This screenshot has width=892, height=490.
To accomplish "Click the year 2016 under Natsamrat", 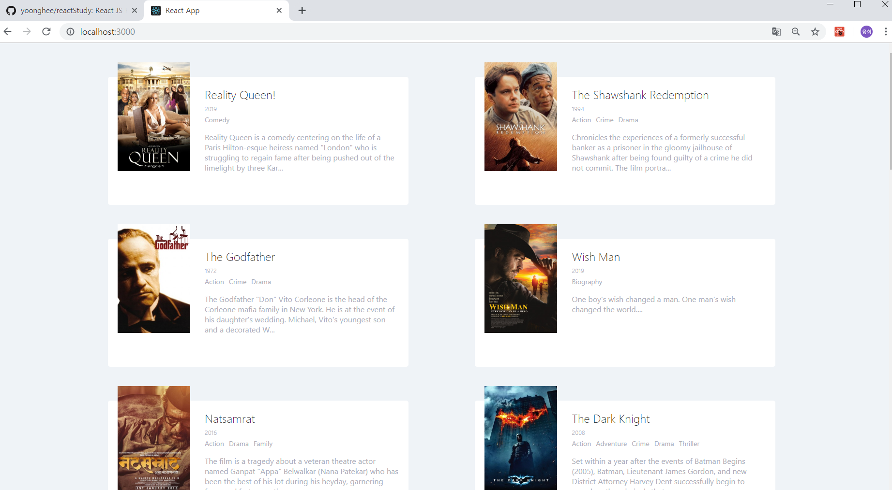I will 211,432.
